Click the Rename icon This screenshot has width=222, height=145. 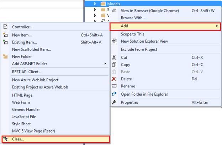(x=114, y=86)
